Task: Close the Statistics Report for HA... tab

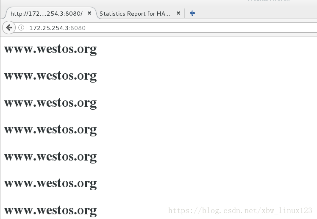Action: (178, 13)
